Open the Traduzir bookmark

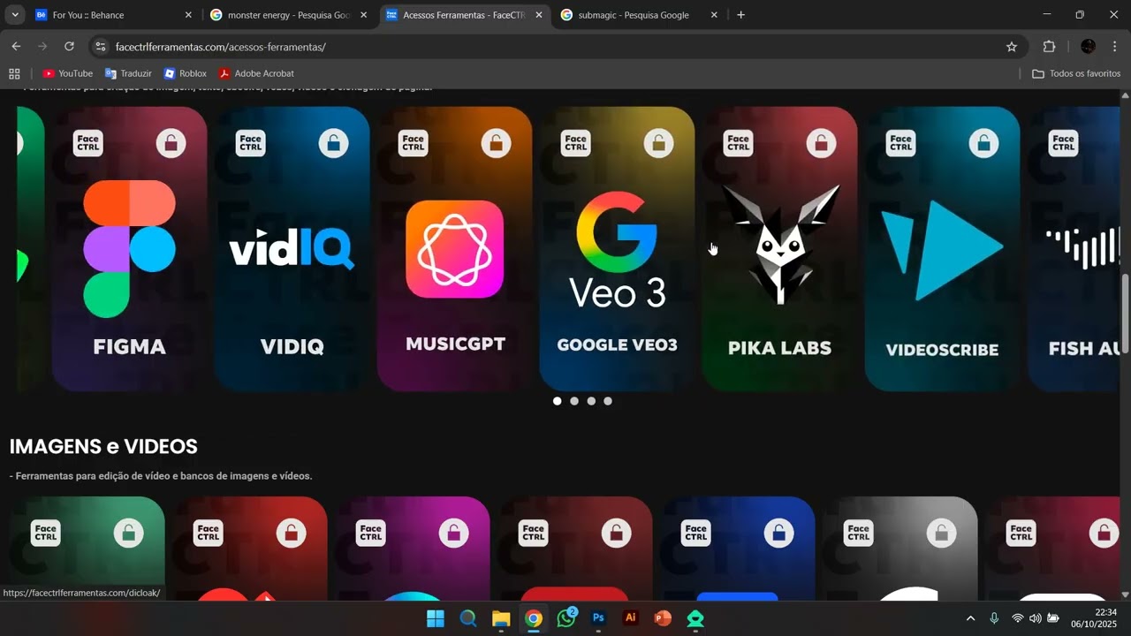point(128,73)
